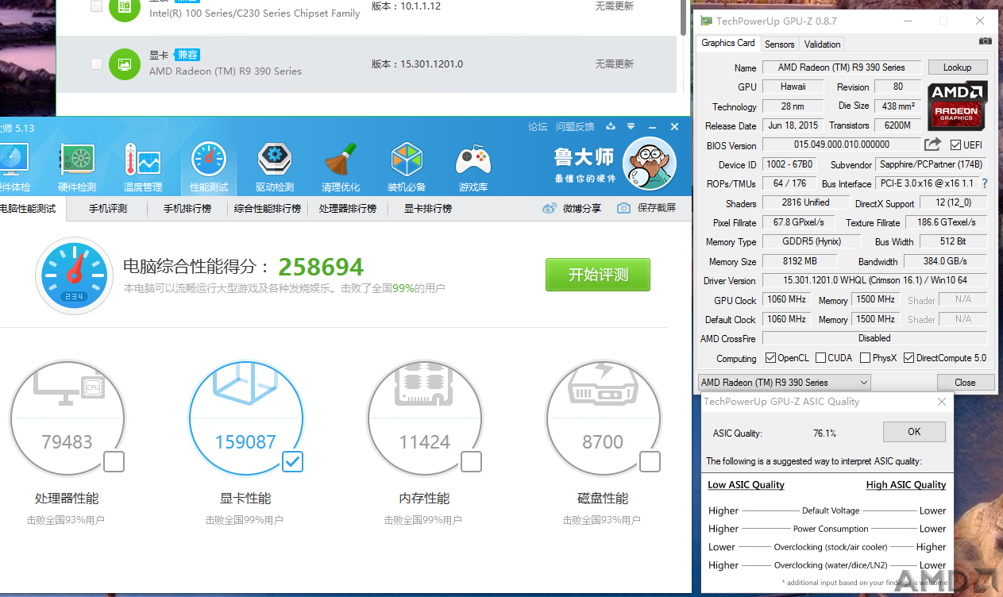Toggle the PhysX checkbox
1003x597 pixels.
866,358
